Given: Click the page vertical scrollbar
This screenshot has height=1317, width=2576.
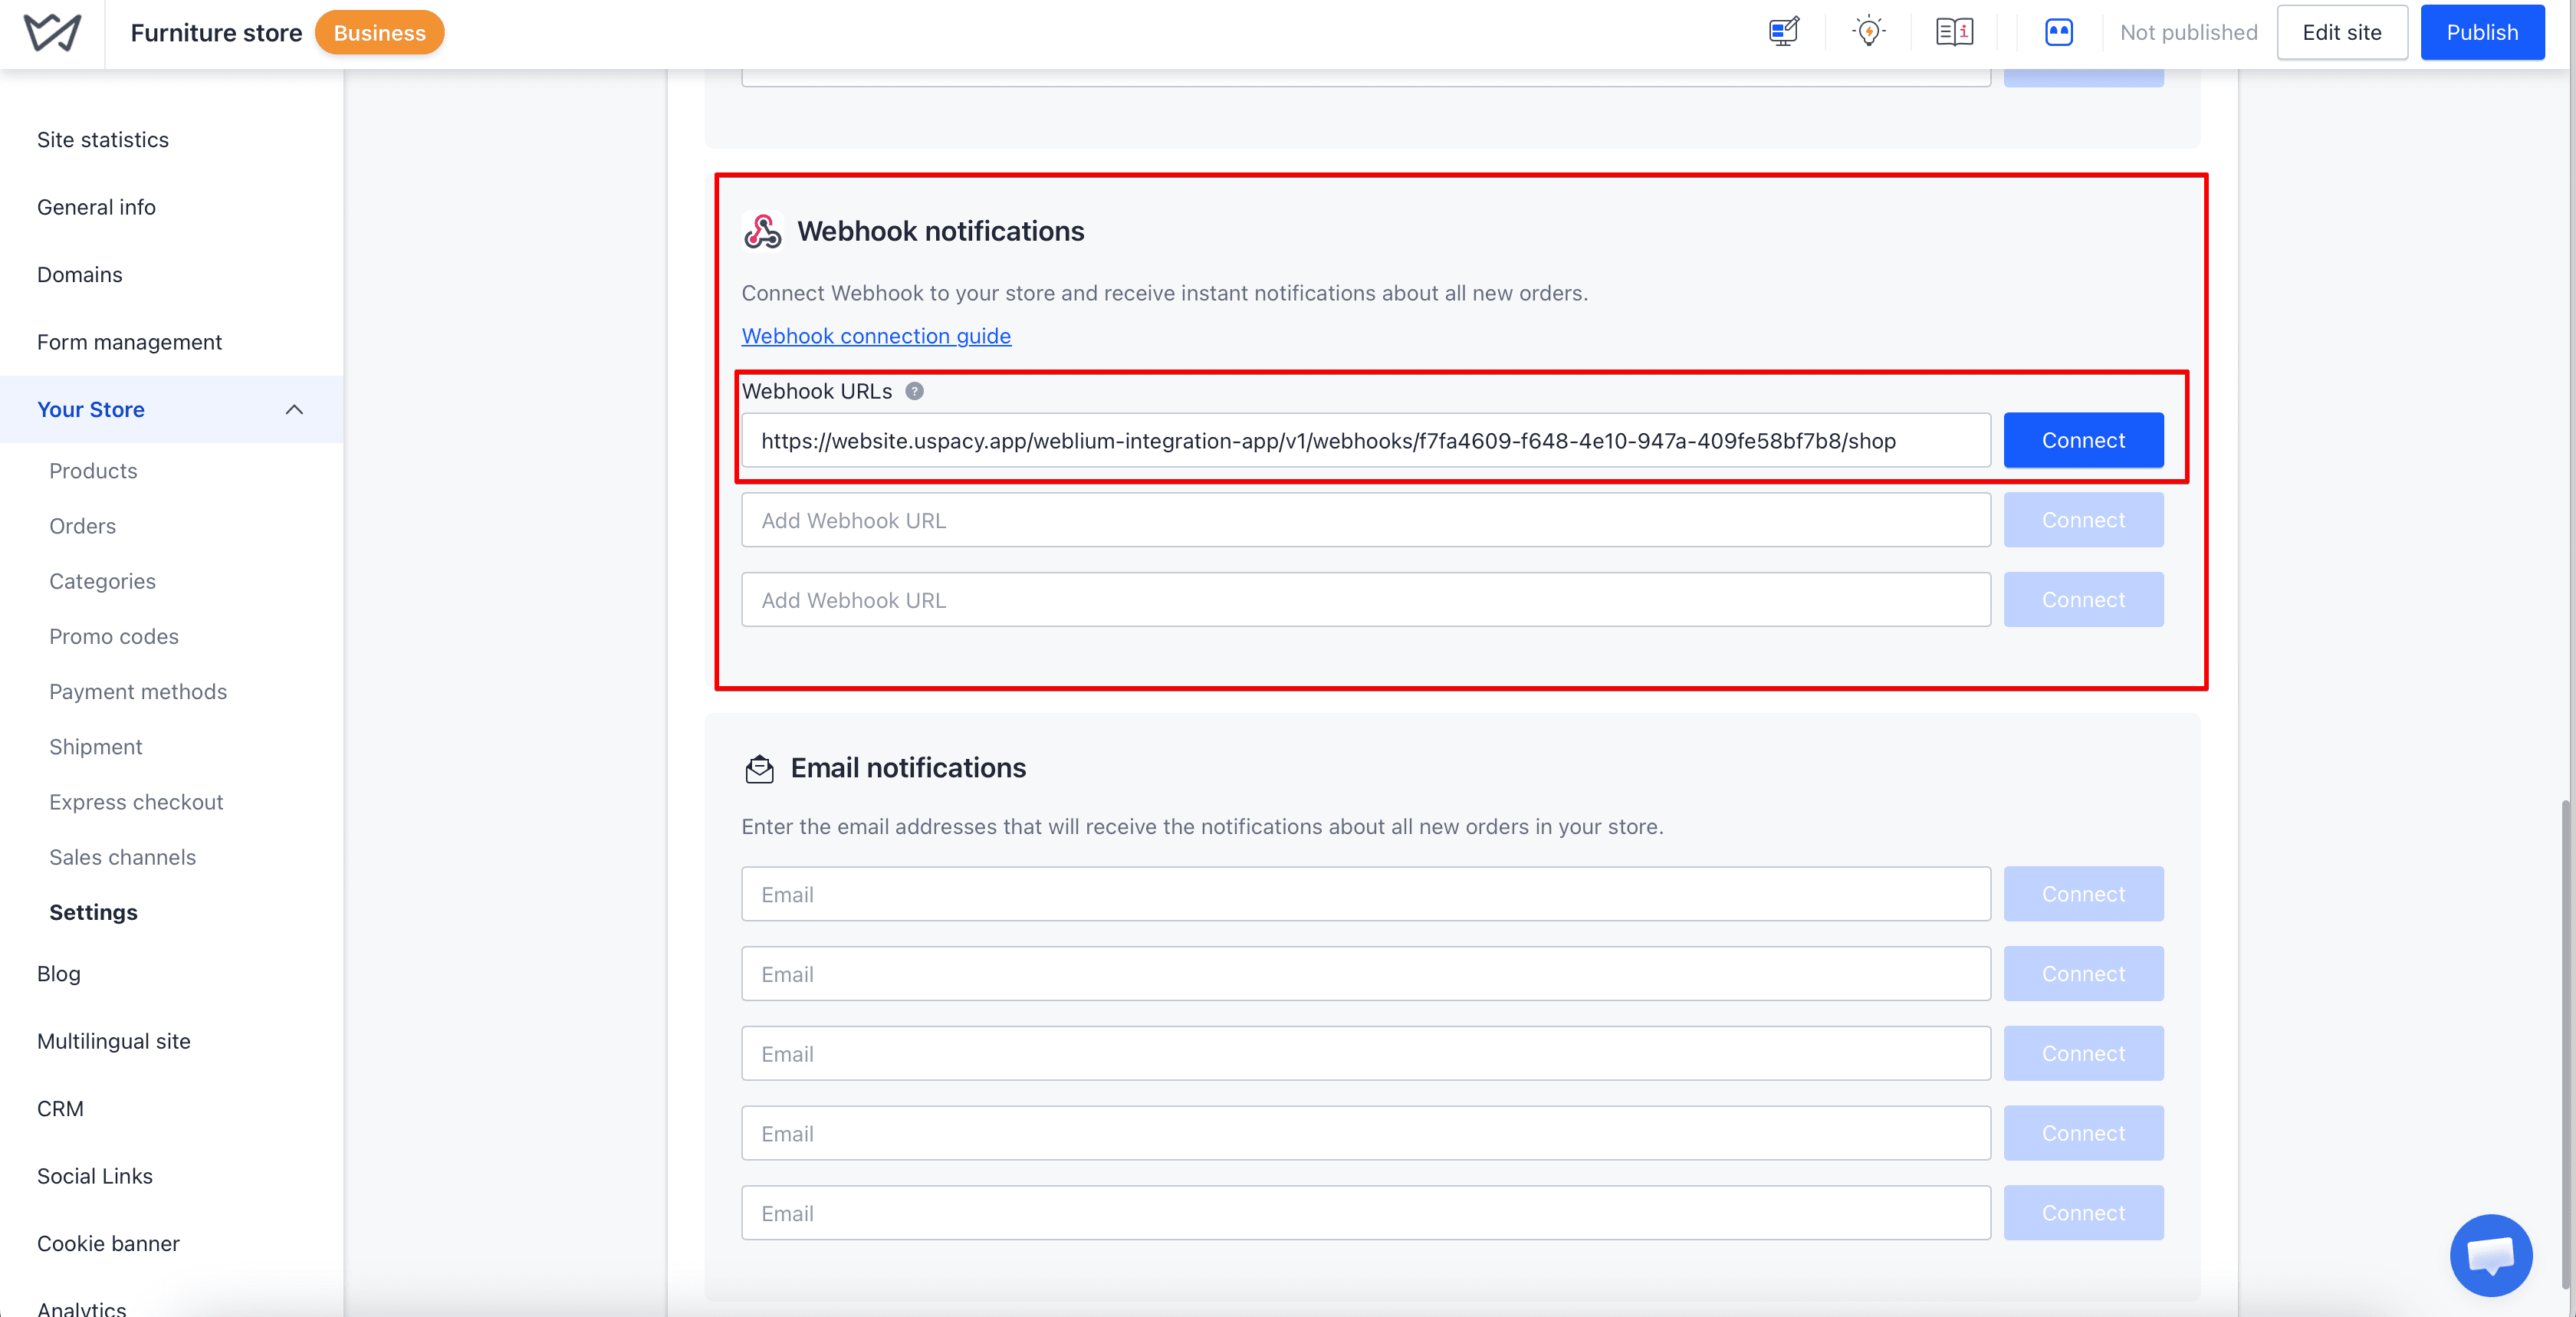Looking at the screenshot, I should tap(2567, 1043).
